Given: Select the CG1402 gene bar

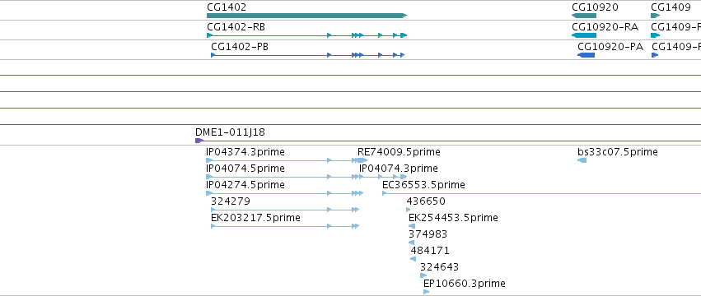Looking at the screenshot, I should 306,16.
